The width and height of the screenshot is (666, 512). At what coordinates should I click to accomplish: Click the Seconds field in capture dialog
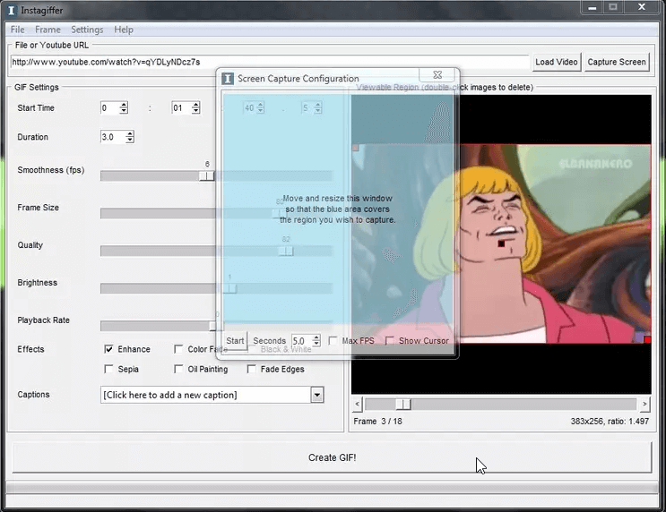[x=301, y=341]
